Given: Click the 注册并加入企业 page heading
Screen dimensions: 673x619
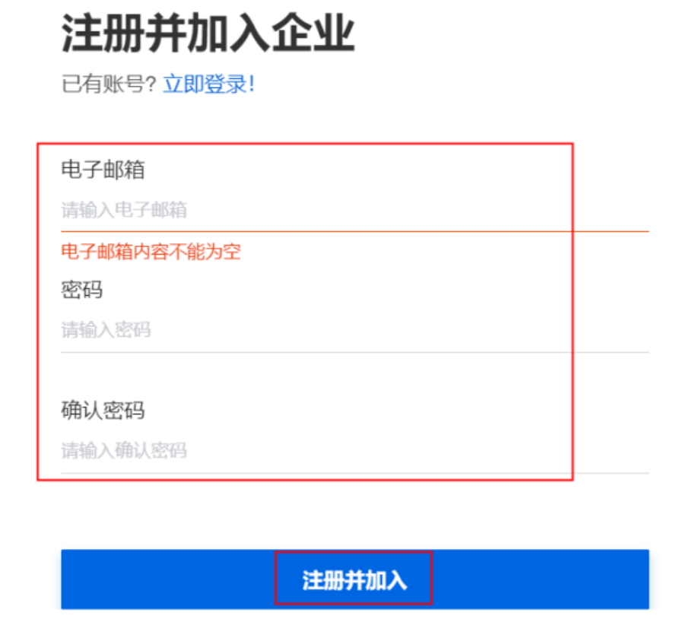Looking at the screenshot, I should click(208, 33).
